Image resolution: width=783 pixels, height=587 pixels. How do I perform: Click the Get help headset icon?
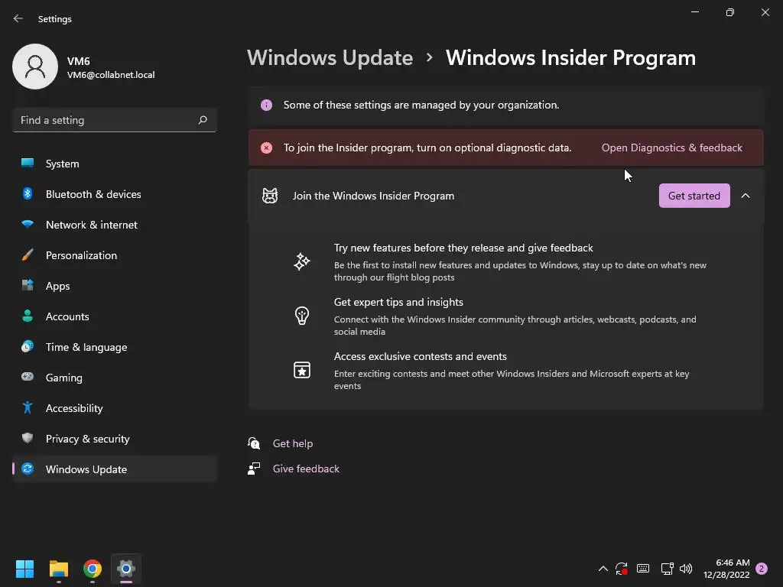[254, 443]
